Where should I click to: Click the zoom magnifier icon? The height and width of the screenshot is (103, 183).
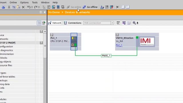[134, 23]
